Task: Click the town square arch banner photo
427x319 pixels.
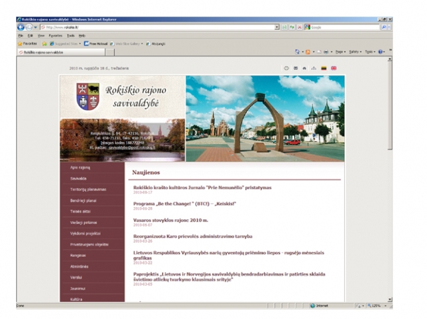Action: tap(265, 119)
